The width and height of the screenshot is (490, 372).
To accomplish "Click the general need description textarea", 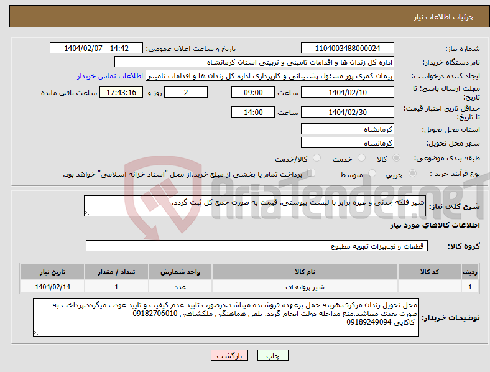I will (255, 206).
